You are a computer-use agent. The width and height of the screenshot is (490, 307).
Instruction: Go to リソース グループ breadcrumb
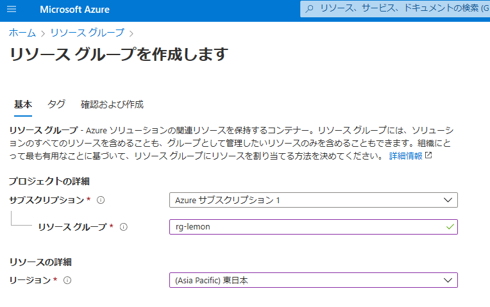(x=87, y=33)
